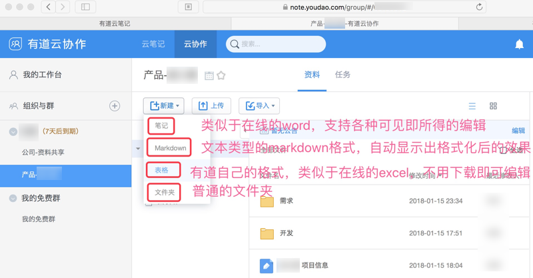Viewport: 533px width, 278px height.
Task: Go back with the Safari back arrow
Action: click(x=48, y=7)
